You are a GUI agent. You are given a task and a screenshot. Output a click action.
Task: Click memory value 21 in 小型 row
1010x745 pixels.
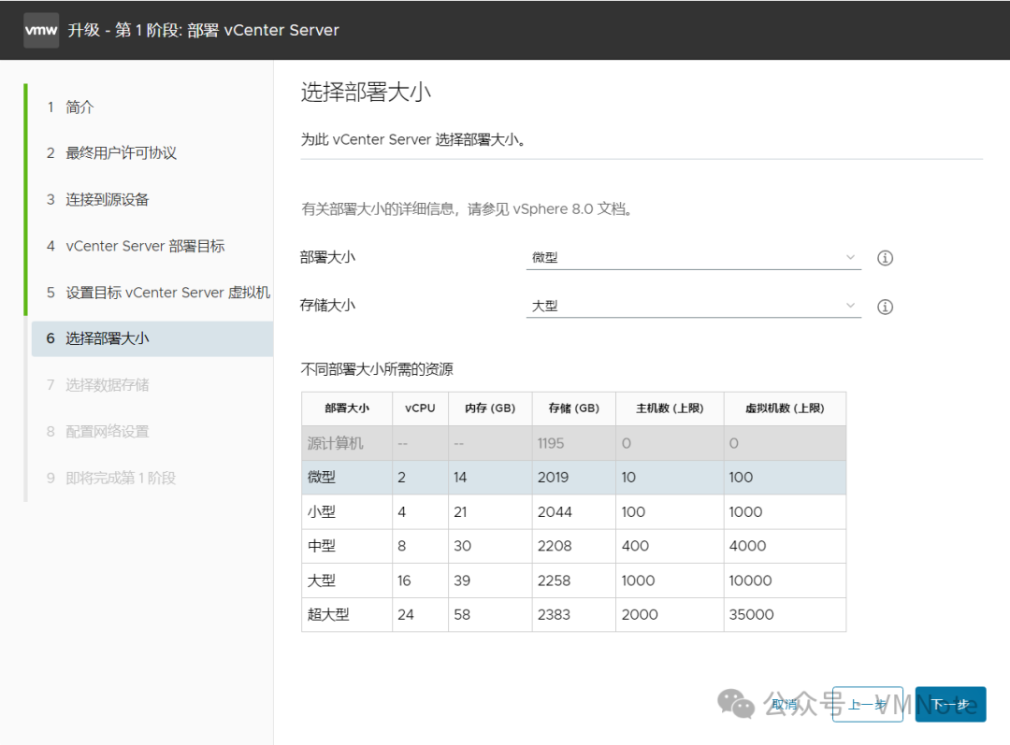pos(460,512)
